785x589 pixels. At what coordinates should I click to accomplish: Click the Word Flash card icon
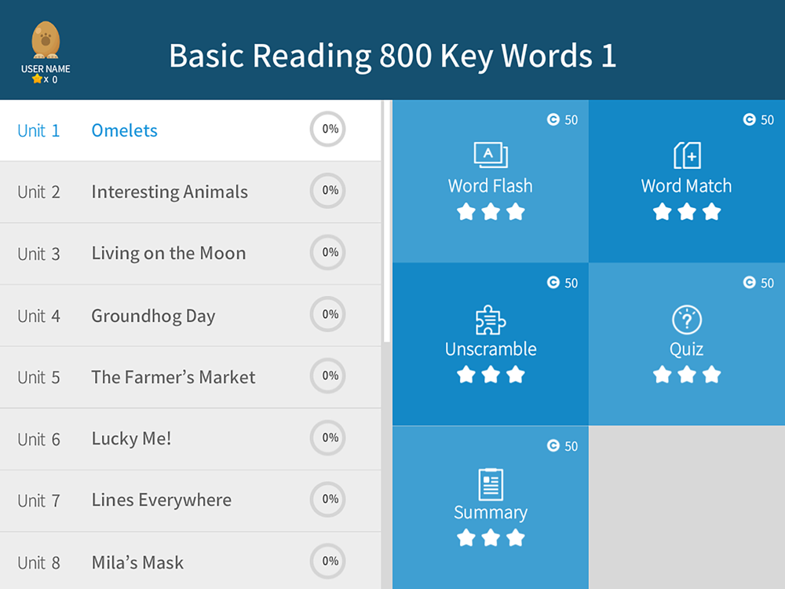pos(491,155)
